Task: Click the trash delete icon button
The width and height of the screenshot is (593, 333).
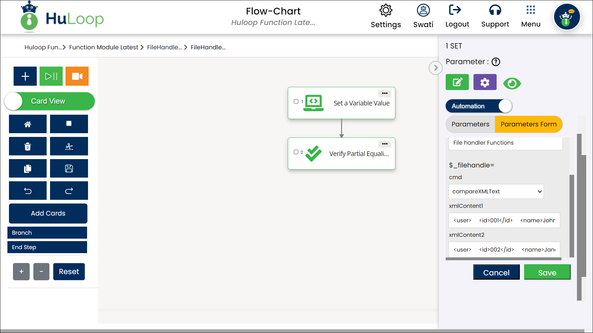Action: pyautogui.click(x=28, y=146)
